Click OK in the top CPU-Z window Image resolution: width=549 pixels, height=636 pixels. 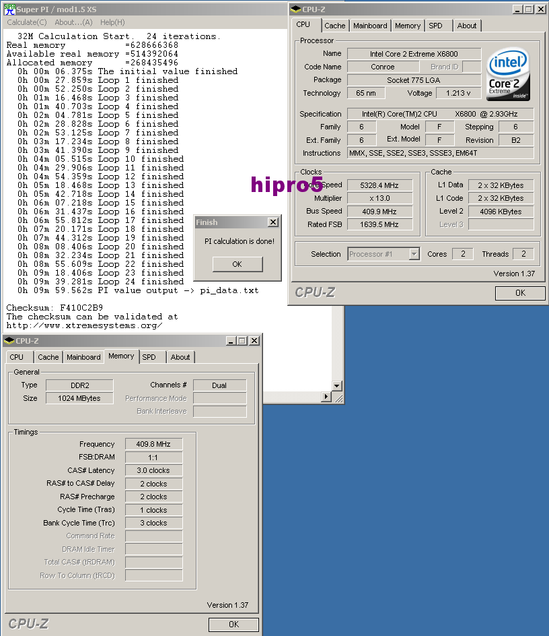click(x=520, y=293)
